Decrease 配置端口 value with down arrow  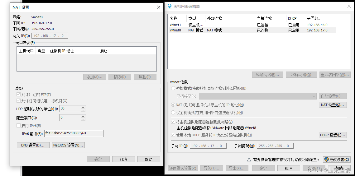click(83, 119)
